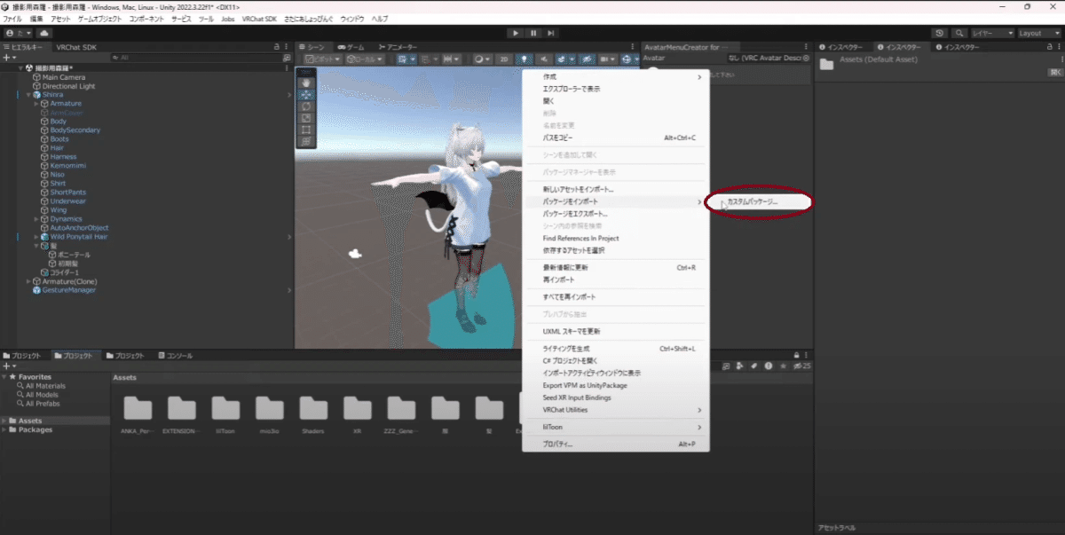The height and width of the screenshot is (535, 1065).
Task: Click the cloud services icon
Action: click(44, 33)
